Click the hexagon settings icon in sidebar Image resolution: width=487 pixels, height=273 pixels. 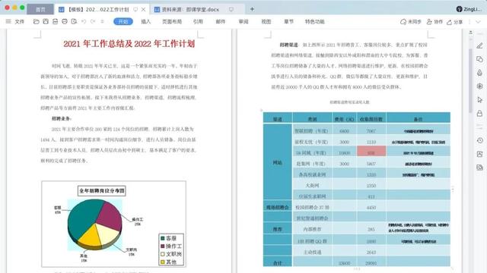click(x=480, y=86)
